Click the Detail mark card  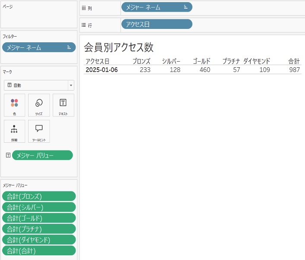pos(14,131)
